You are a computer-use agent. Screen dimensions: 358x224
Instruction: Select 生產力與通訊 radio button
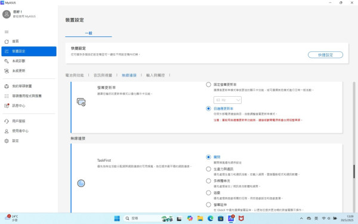(x=208, y=169)
